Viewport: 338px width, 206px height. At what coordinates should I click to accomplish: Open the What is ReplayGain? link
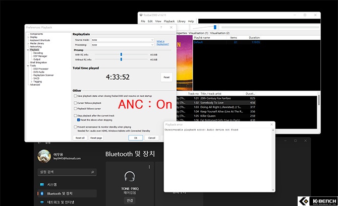162,43
